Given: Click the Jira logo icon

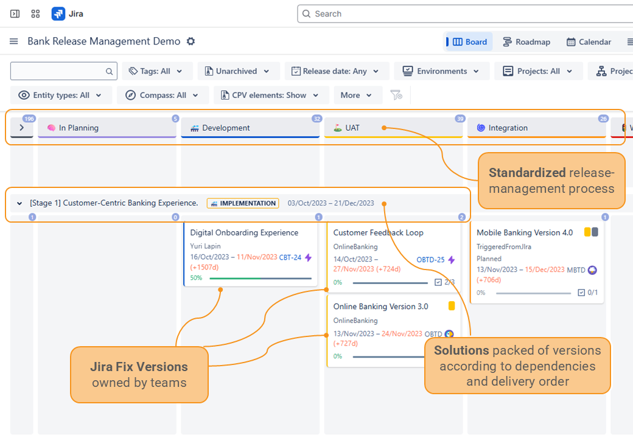Looking at the screenshot, I should (x=58, y=13).
